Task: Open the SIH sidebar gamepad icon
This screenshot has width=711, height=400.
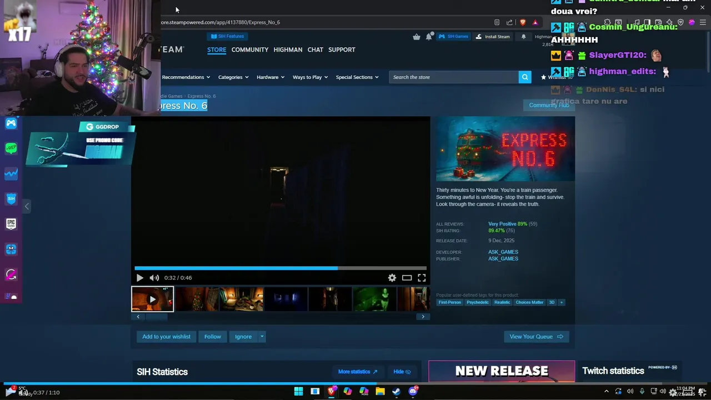Action: point(11,123)
